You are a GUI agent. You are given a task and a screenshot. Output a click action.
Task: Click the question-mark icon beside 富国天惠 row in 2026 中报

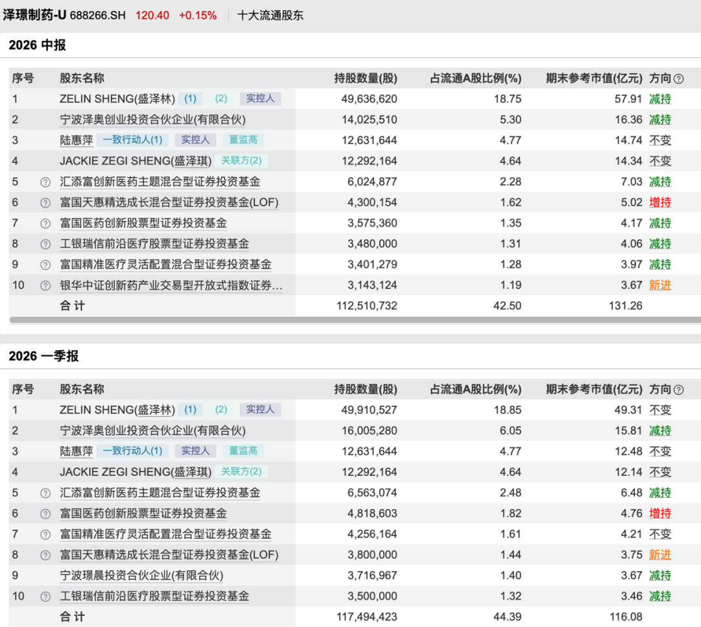click(x=45, y=203)
